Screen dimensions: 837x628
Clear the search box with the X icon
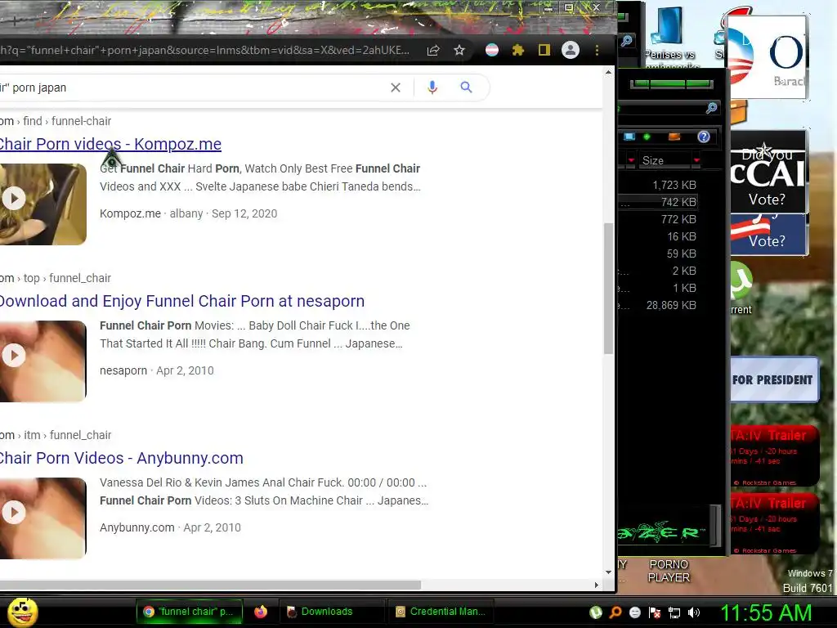tap(396, 87)
